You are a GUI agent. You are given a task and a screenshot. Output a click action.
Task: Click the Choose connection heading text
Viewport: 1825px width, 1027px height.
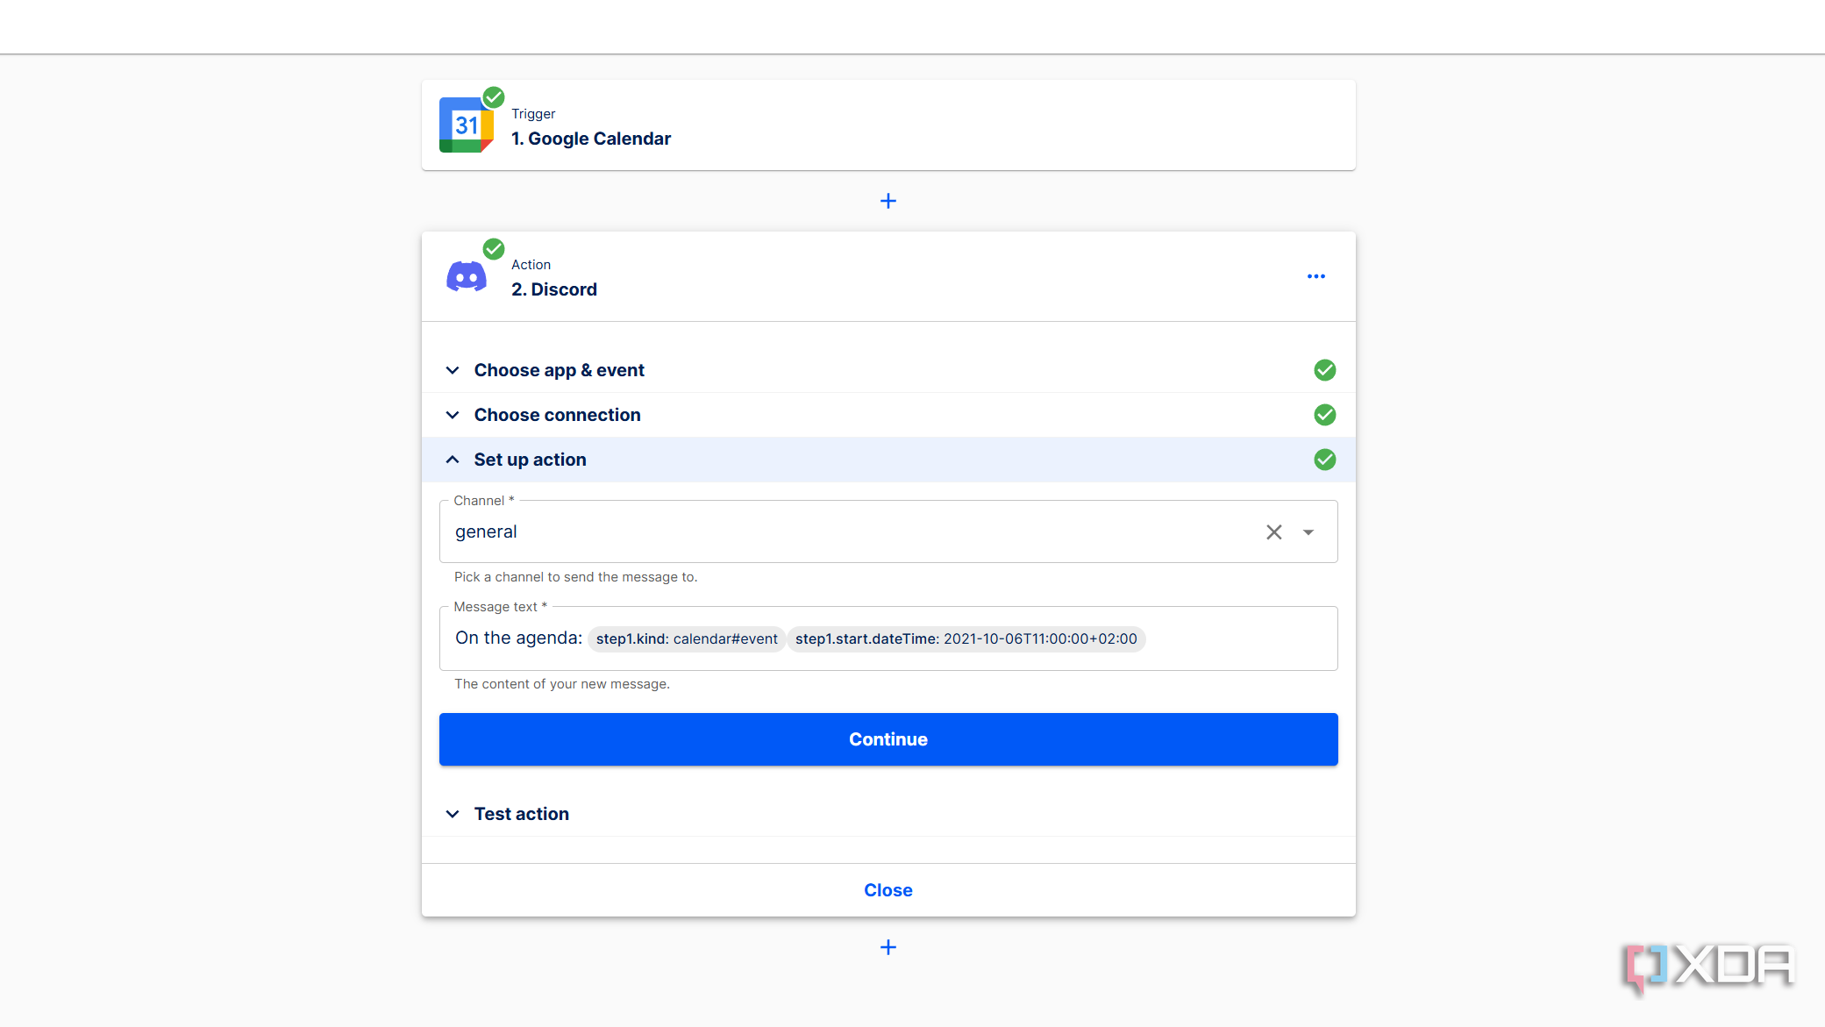tap(558, 415)
